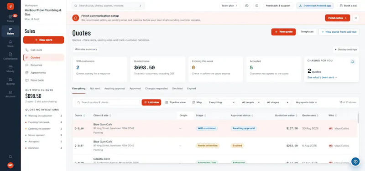Open the settings gear icon
This screenshot has width=365, height=171.
(x=247, y=6)
